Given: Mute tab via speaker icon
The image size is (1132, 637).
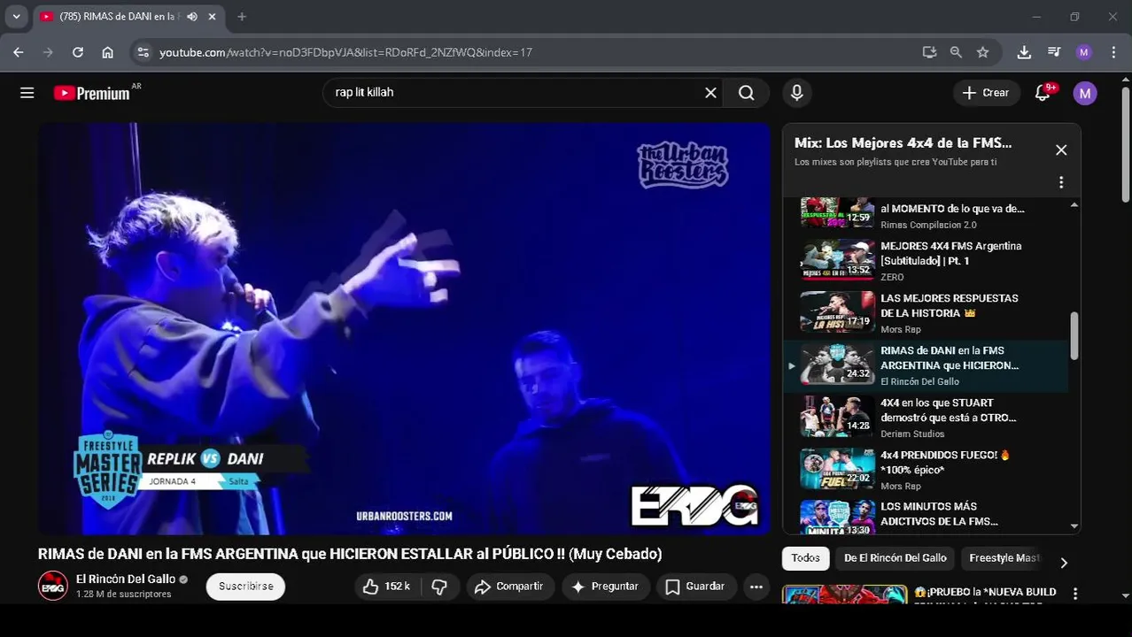Looking at the screenshot, I should tap(192, 17).
